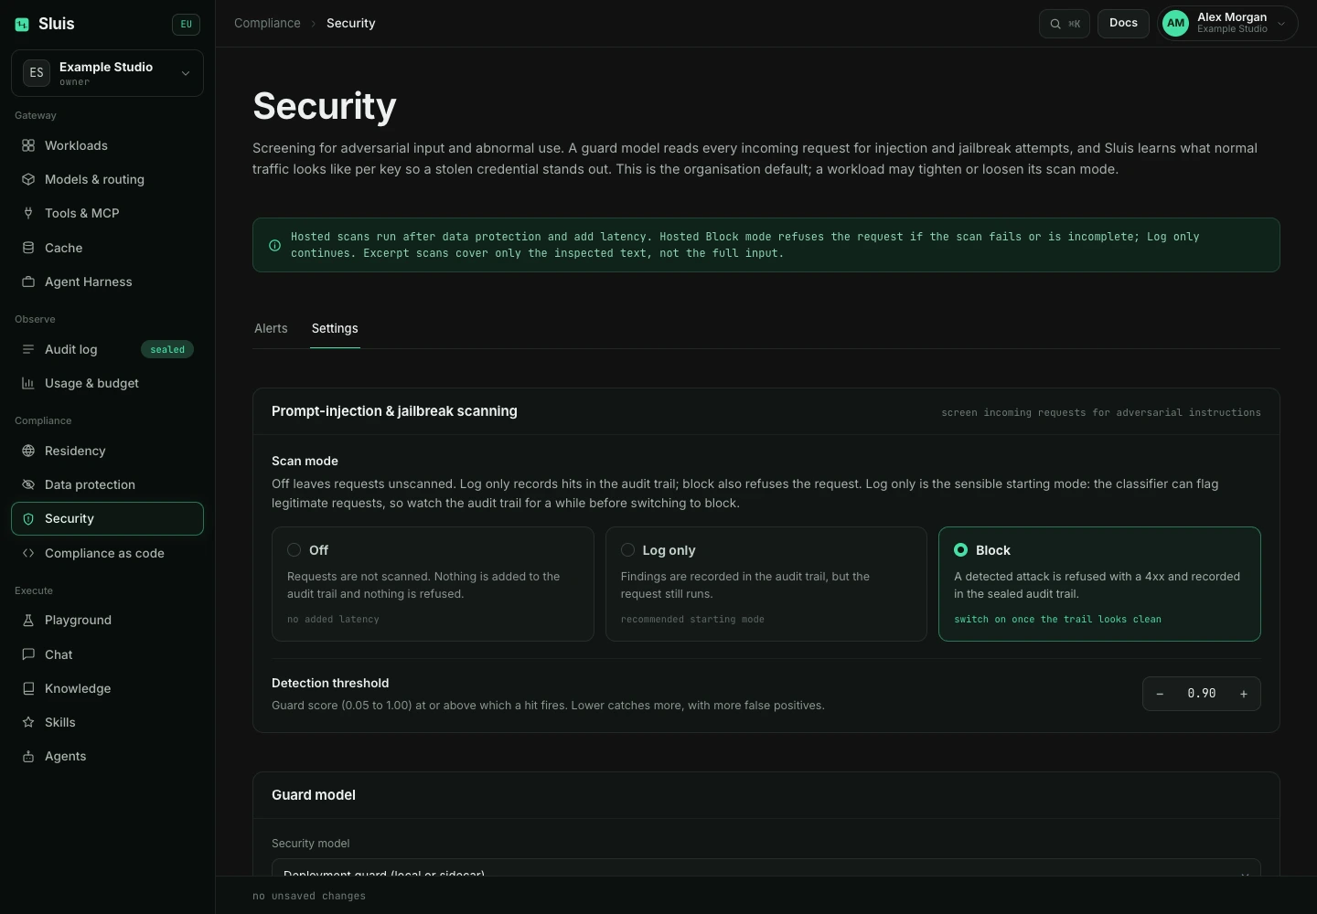Select the Block scan mode radio
1317x914 pixels.
pos(960,550)
